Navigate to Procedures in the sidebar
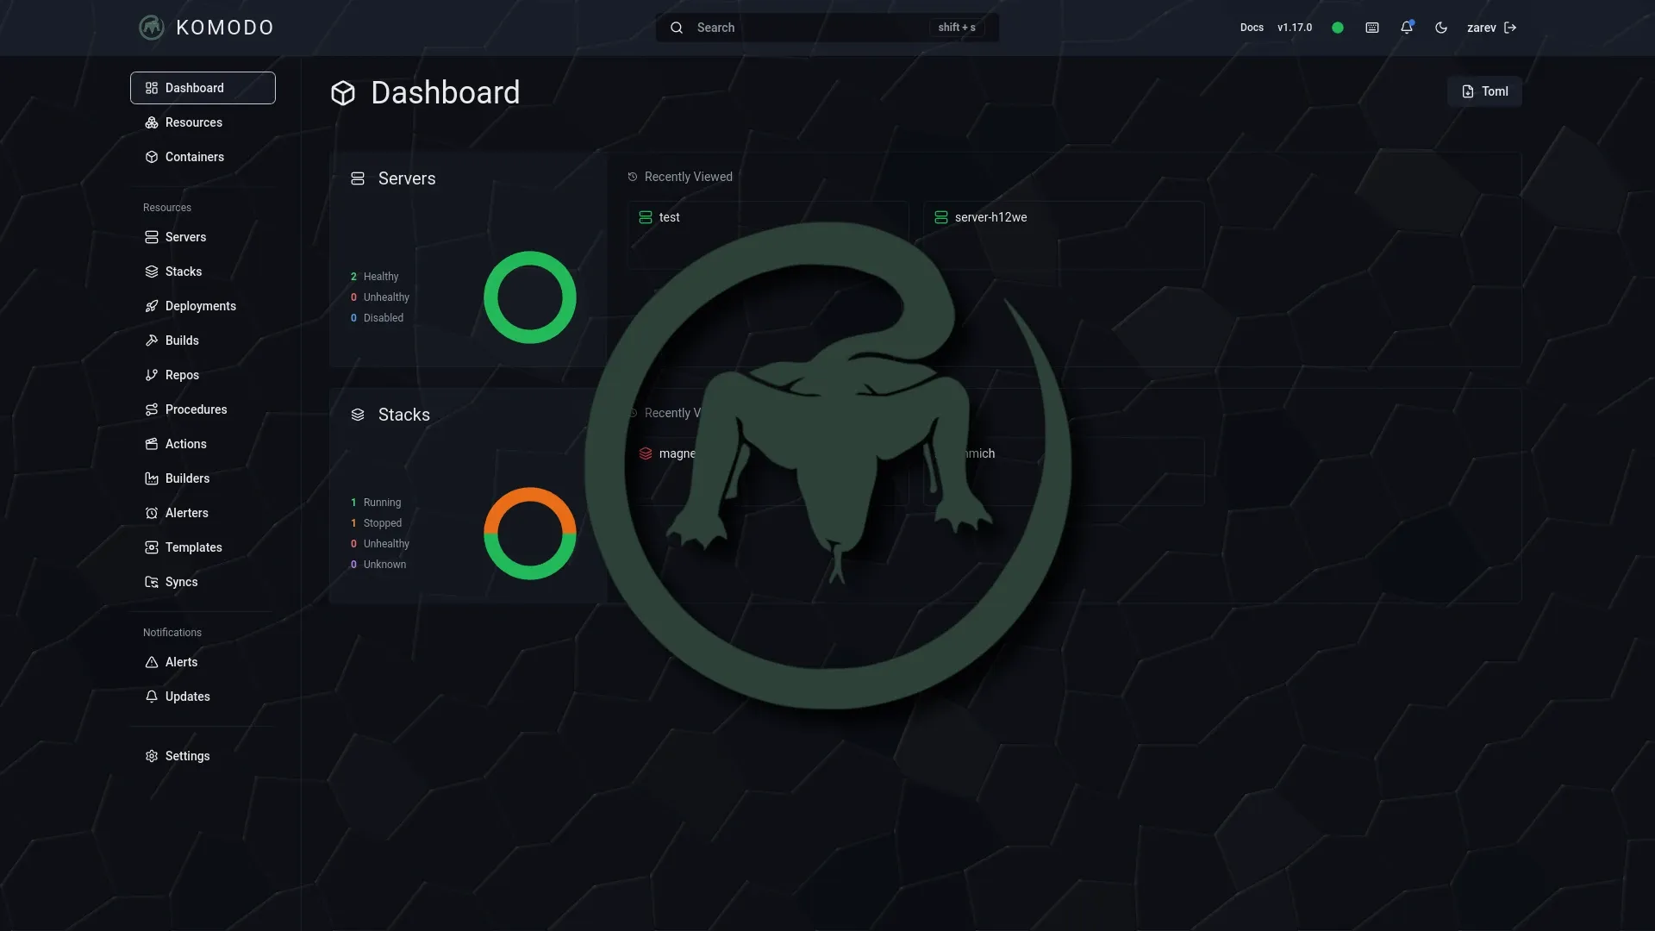Image resolution: width=1655 pixels, height=931 pixels. (x=152, y=409)
